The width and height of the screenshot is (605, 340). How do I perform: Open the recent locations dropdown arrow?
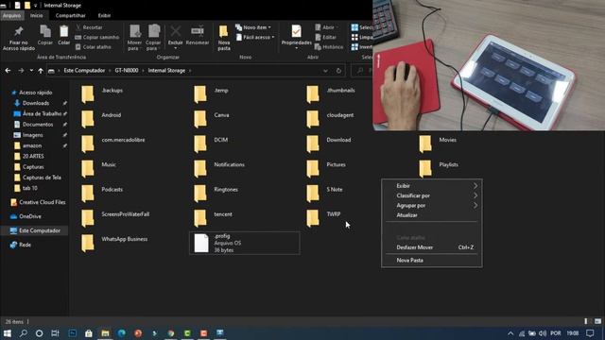[31, 71]
